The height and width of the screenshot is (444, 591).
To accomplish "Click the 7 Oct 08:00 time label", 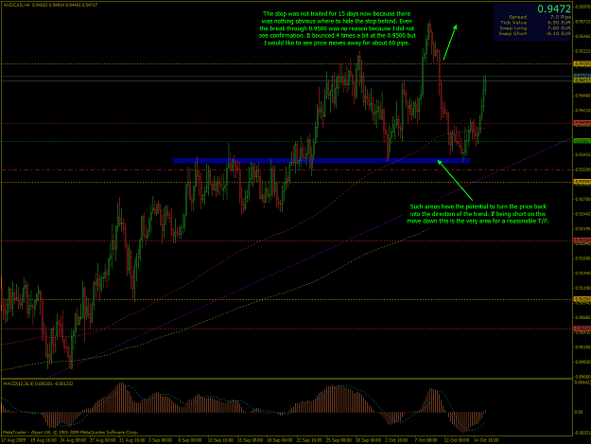I will pyautogui.click(x=426, y=440).
